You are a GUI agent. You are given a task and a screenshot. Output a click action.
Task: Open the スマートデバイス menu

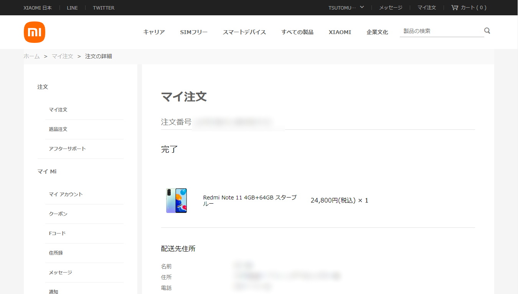coord(244,32)
